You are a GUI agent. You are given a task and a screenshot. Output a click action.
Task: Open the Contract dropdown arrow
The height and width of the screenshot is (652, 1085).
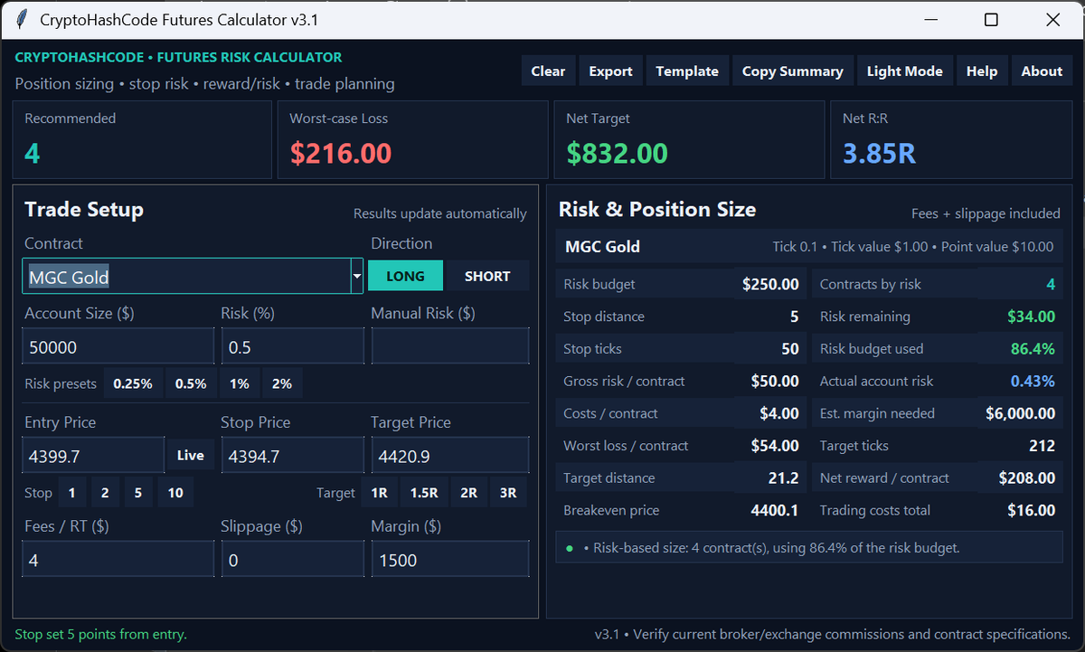(357, 276)
